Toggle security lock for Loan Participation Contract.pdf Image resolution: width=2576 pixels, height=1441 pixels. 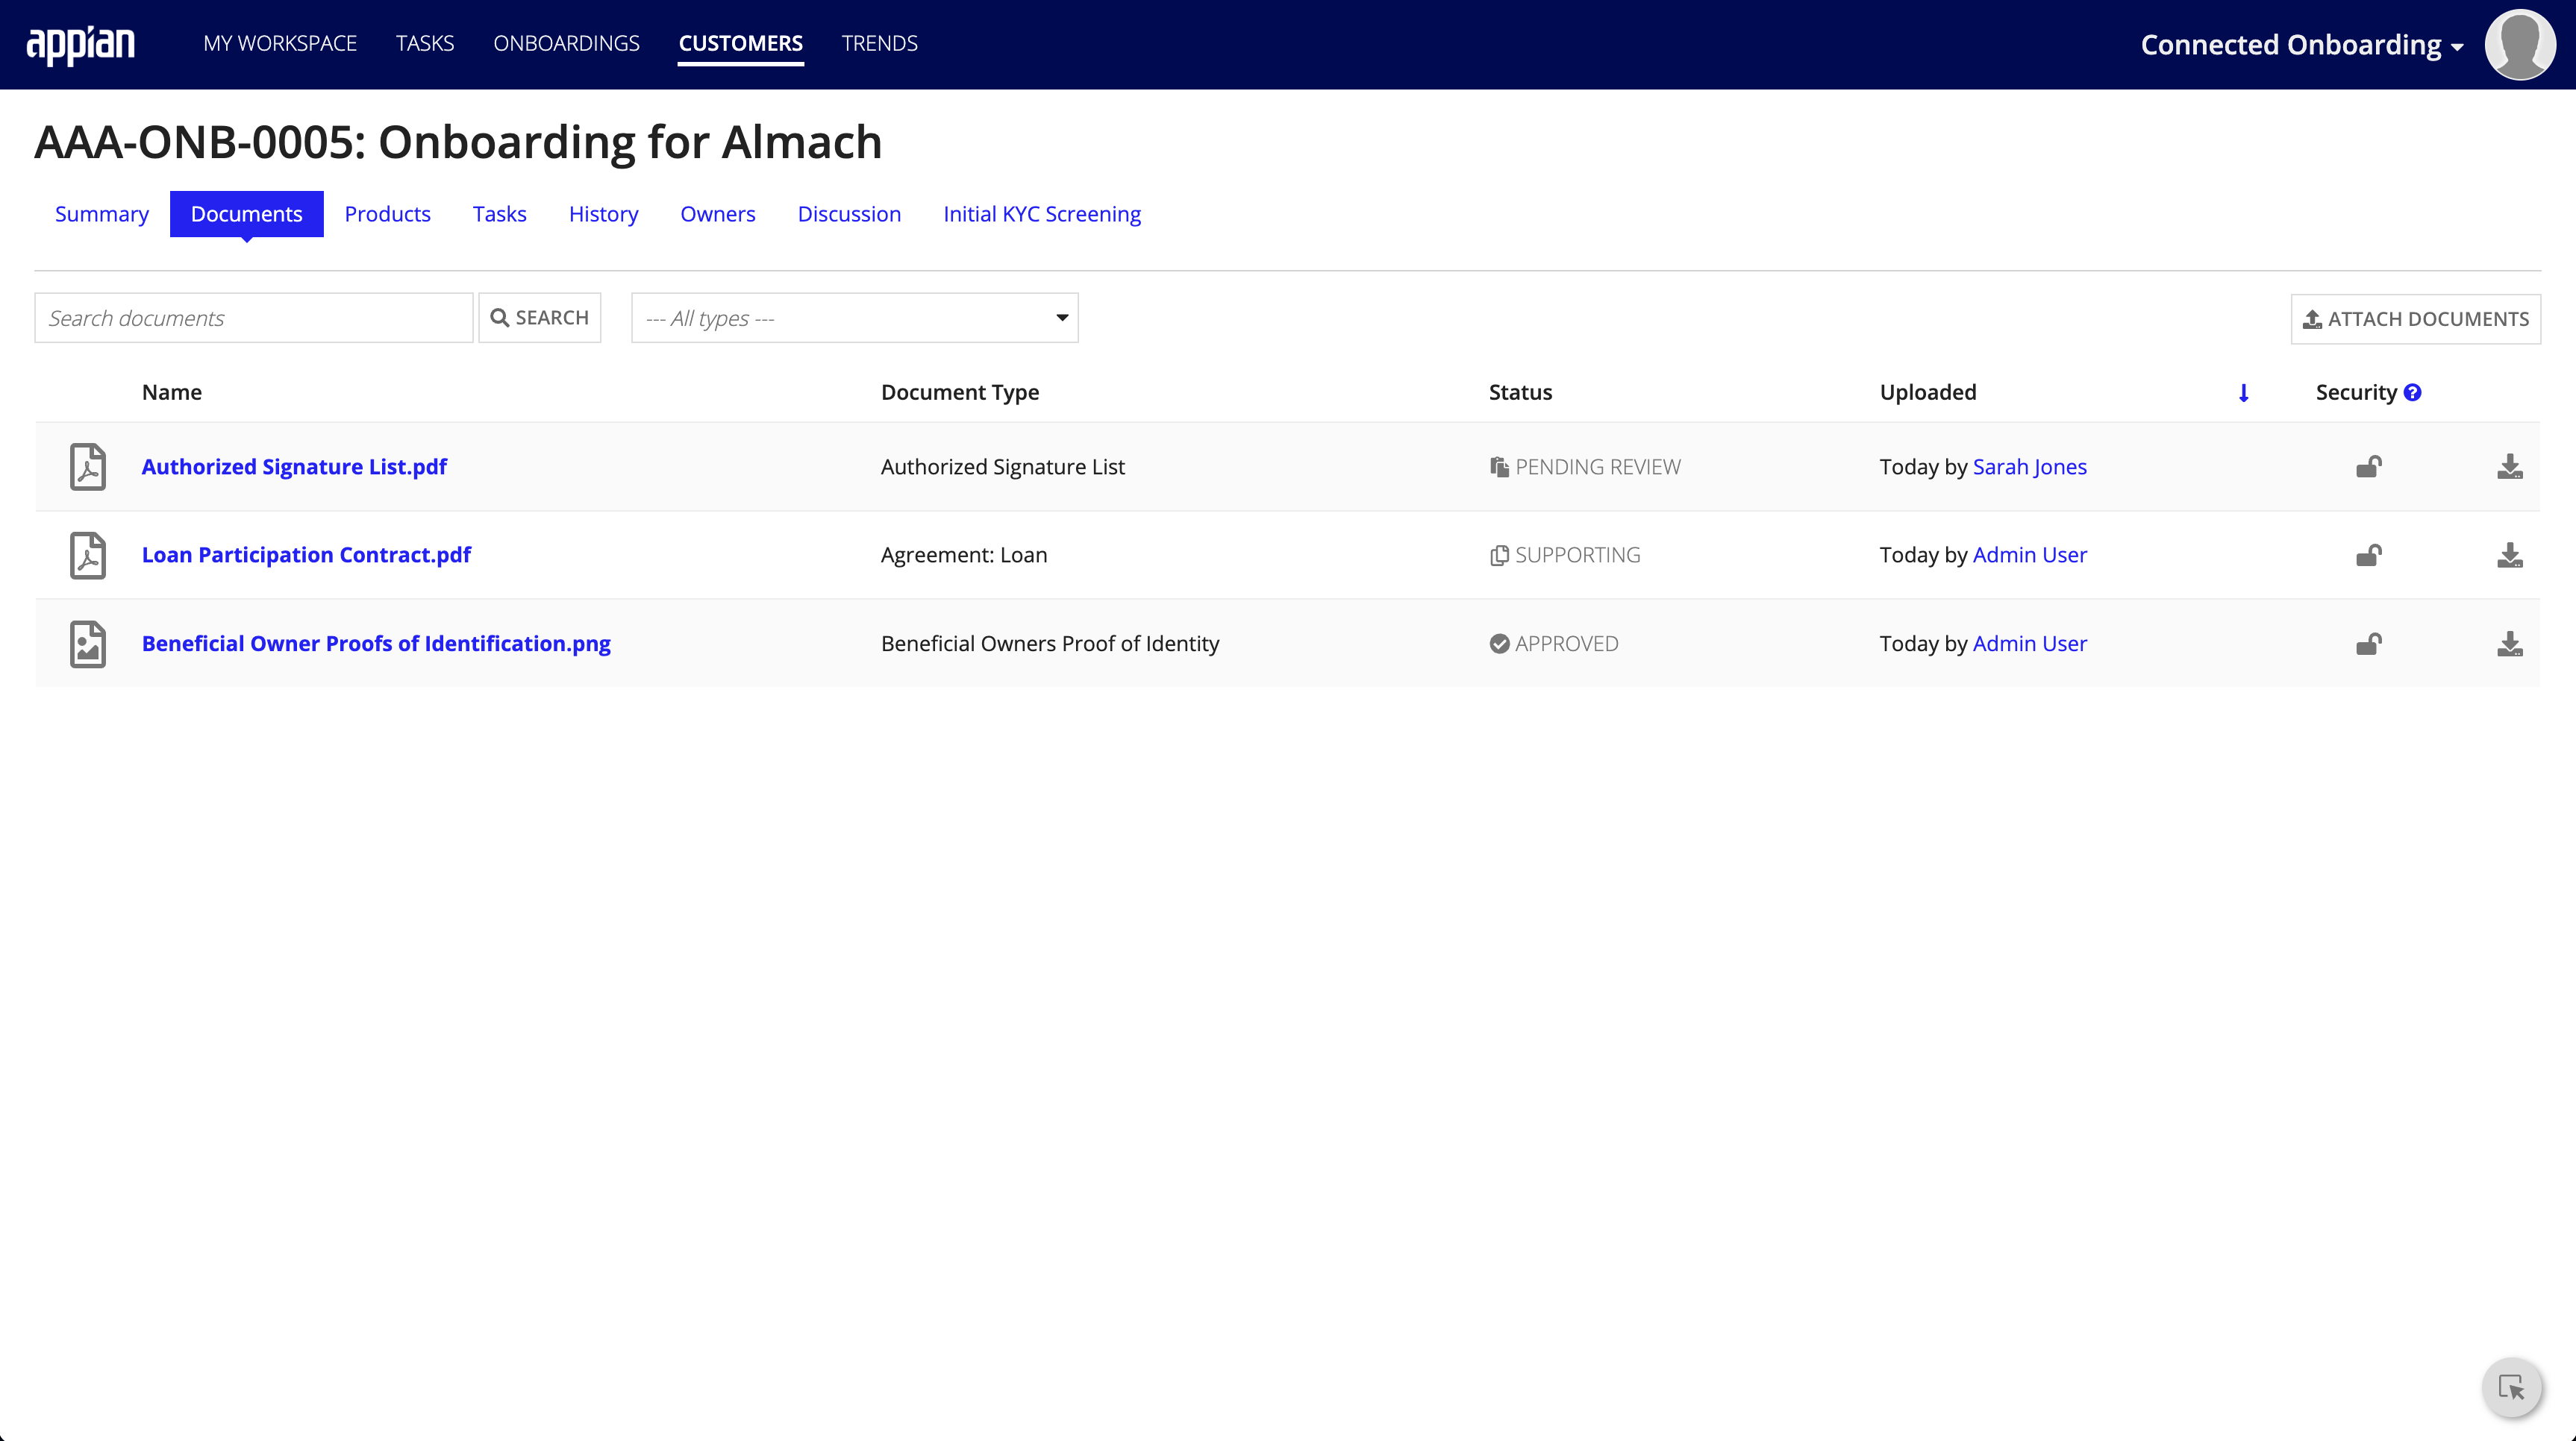coord(2369,555)
